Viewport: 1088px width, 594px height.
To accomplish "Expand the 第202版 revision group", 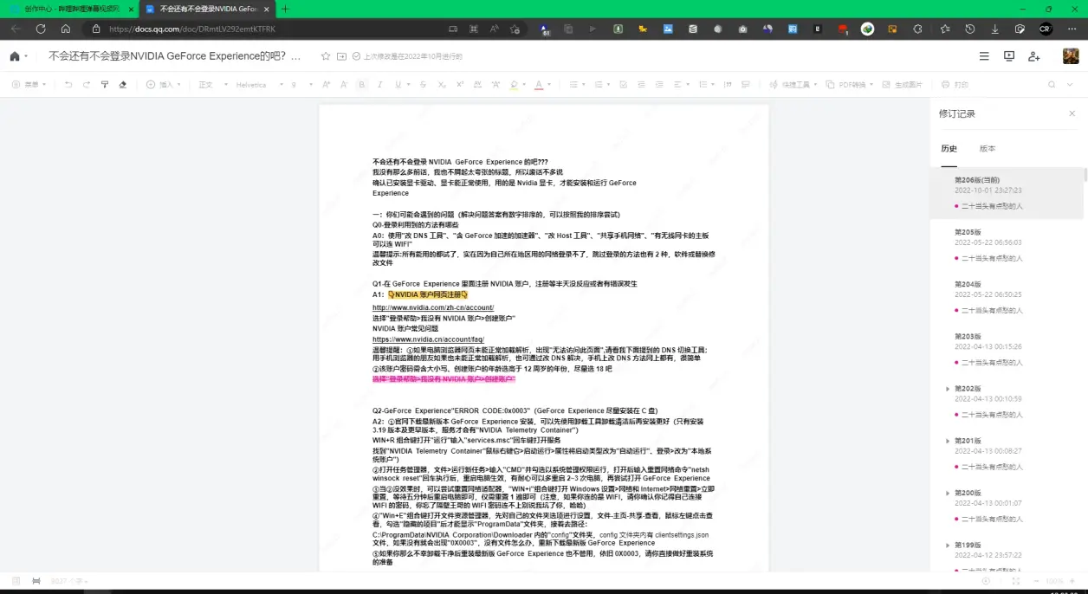I will click(x=947, y=389).
